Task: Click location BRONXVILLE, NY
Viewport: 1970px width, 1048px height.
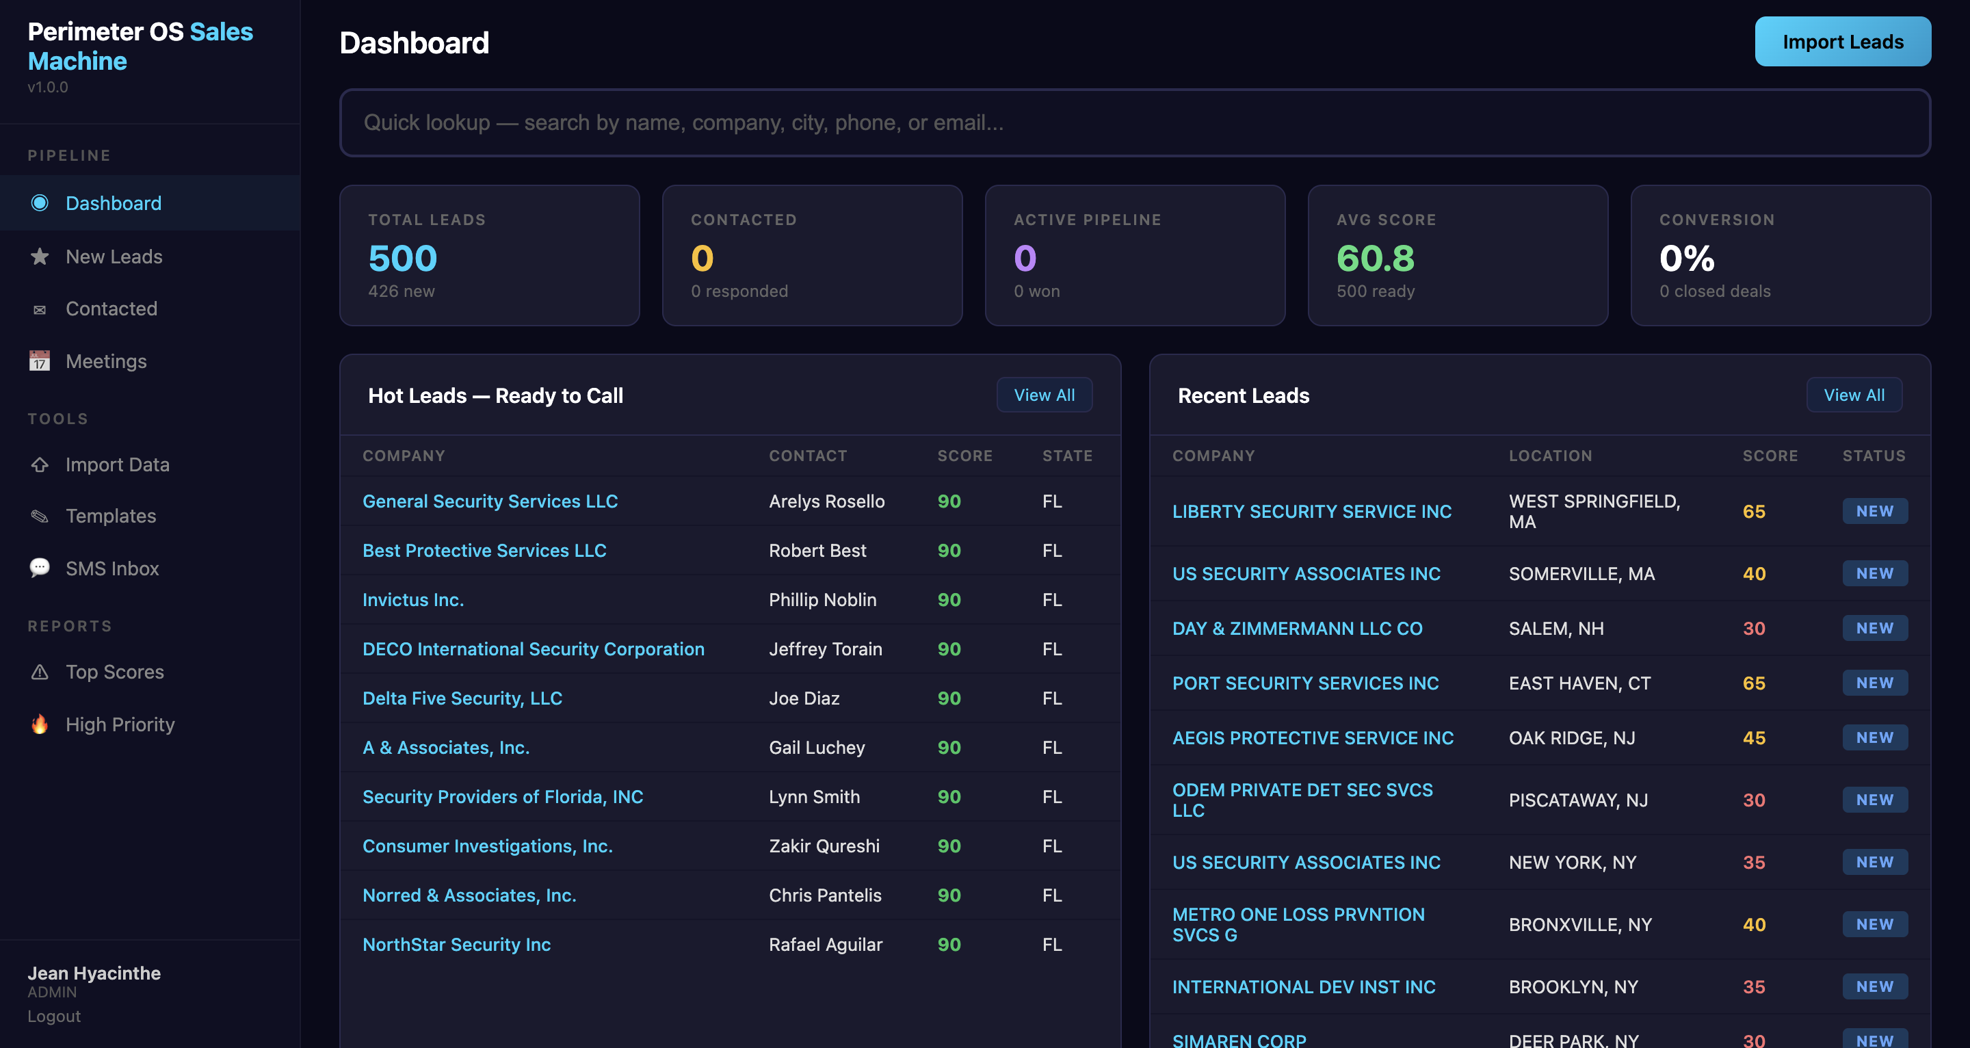Action: (x=1580, y=924)
